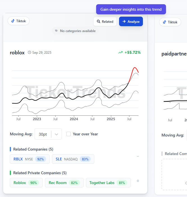The height and width of the screenshot is (197, 187).
Task: Click the magnifier icon in Related button
Action: 99,21
